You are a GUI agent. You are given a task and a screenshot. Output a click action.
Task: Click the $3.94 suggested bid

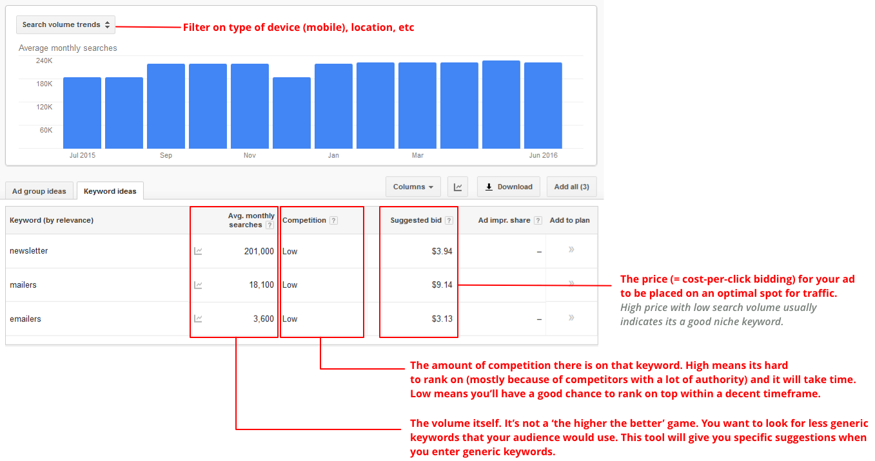coord(442,251)
